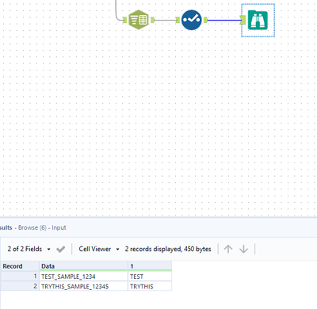
Task: Click the input anchor of blue checkmark tool
Action: 178,20
